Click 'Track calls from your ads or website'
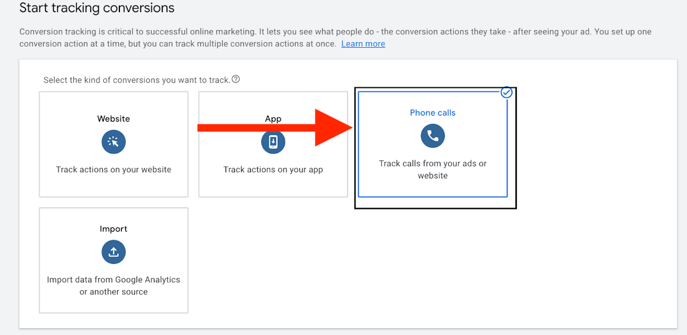The image size is (687, 335). [433, 169]
